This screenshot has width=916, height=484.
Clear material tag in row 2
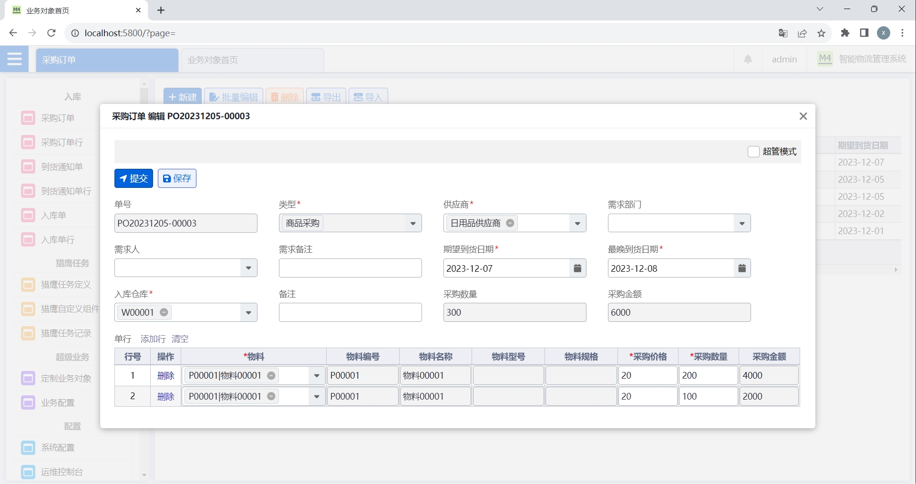271,396
